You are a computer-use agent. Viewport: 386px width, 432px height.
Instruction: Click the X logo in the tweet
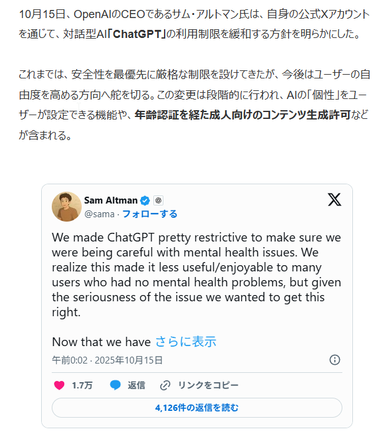tap(334, 200)
